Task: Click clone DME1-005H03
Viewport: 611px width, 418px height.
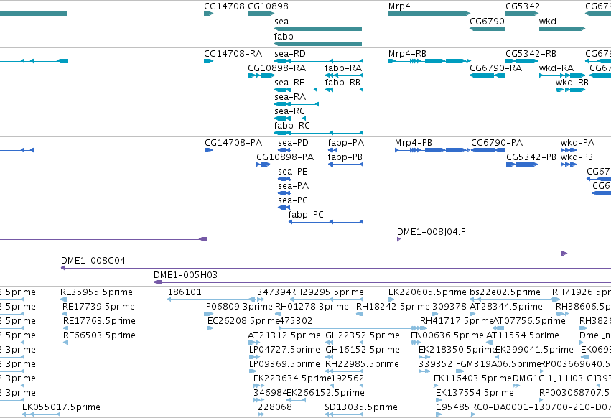Action: [x=185, y=275]
